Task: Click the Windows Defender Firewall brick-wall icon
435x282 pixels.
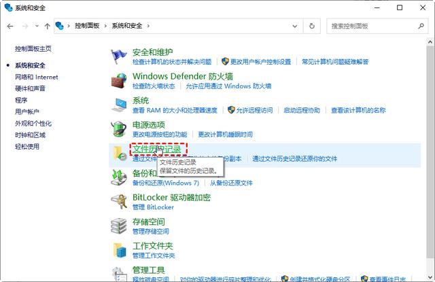Action: [118, 81]
